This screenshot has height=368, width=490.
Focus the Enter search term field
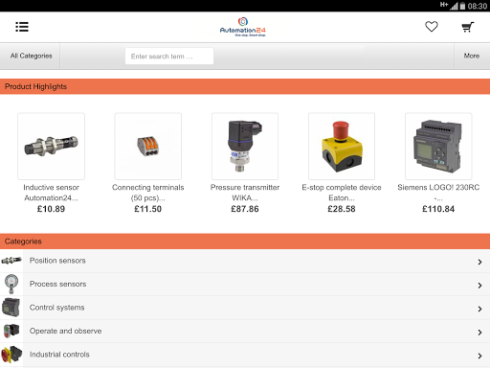[x=169, y=57]
